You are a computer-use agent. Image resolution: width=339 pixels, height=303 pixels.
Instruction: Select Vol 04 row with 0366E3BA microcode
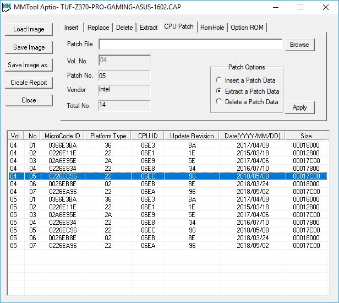tap(167, 145)
